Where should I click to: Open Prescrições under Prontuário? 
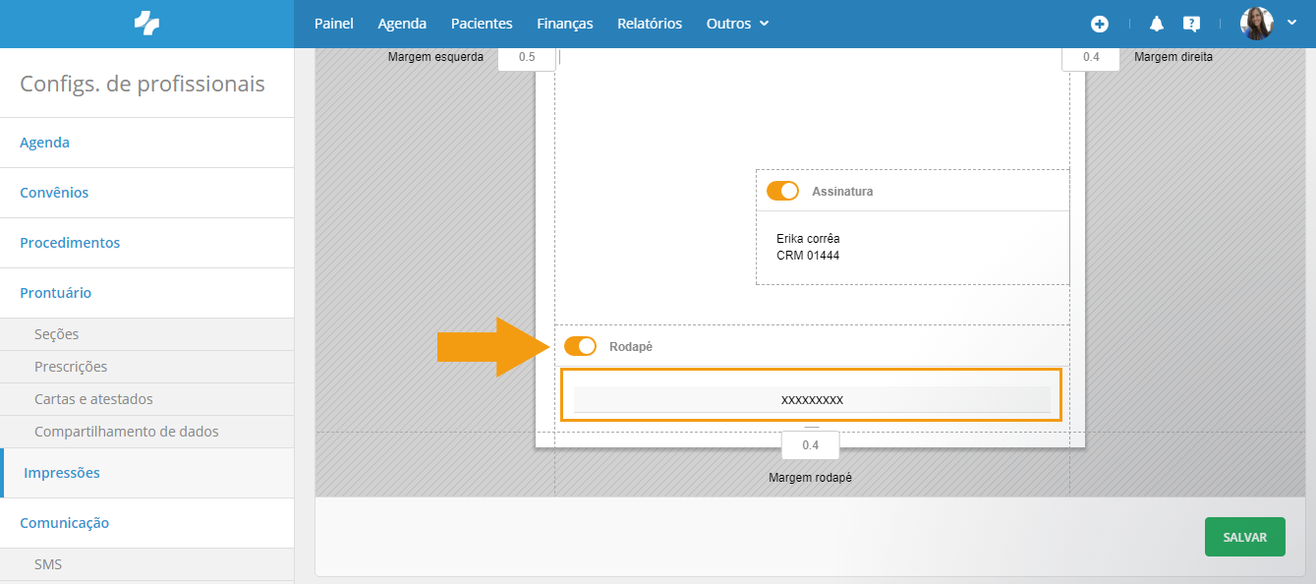pyautogui.click(x=146, y=367)
